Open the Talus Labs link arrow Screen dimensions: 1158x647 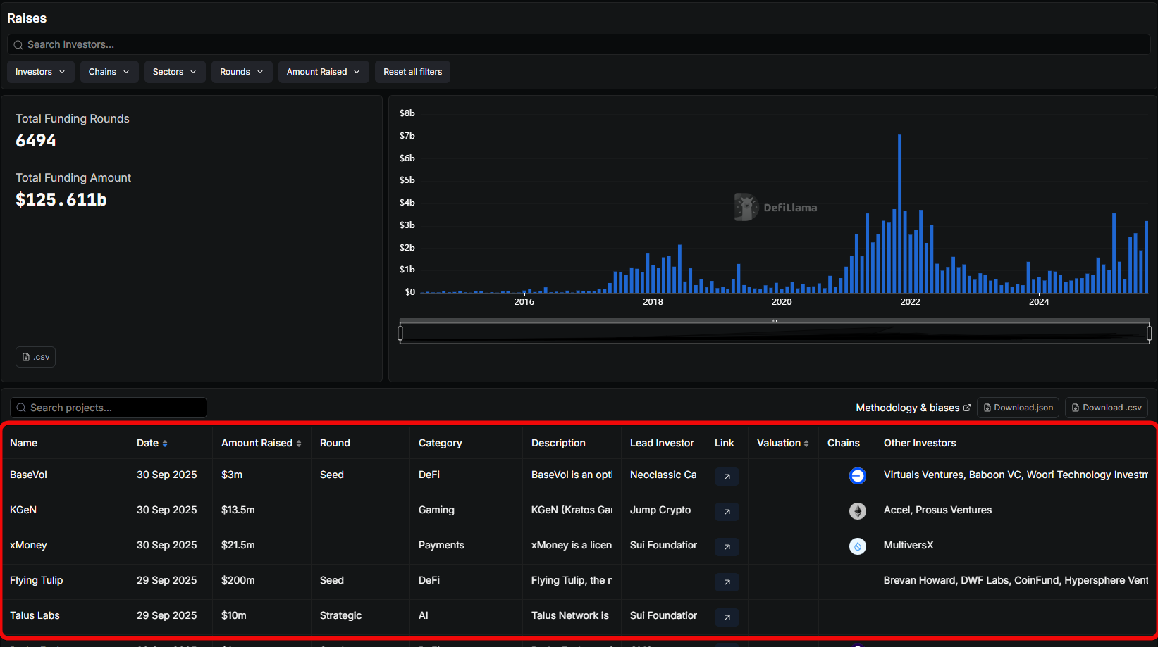(727, 617)
